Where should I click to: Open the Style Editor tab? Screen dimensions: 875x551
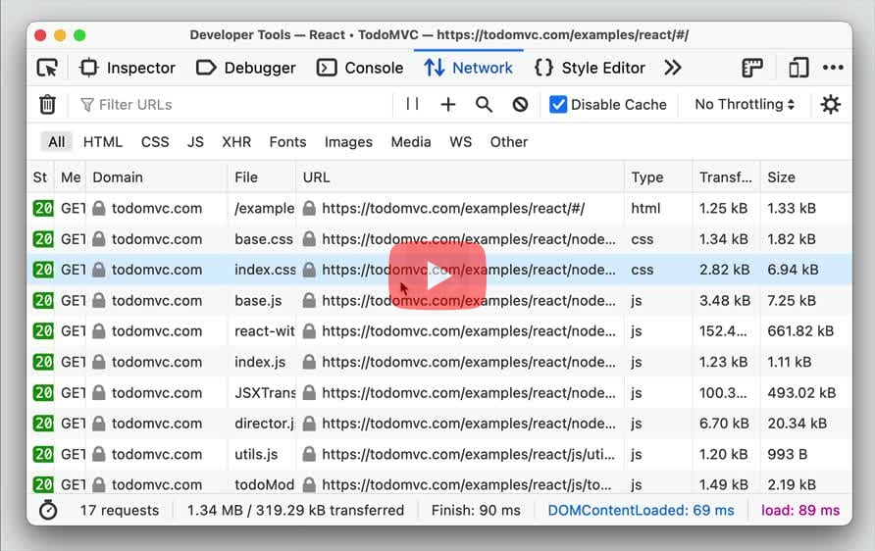590,68
